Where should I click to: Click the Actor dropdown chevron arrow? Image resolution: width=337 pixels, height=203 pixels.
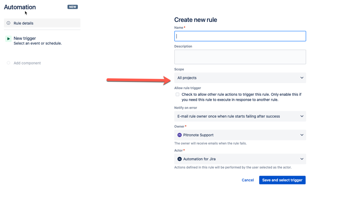click(x=302, y=159)
